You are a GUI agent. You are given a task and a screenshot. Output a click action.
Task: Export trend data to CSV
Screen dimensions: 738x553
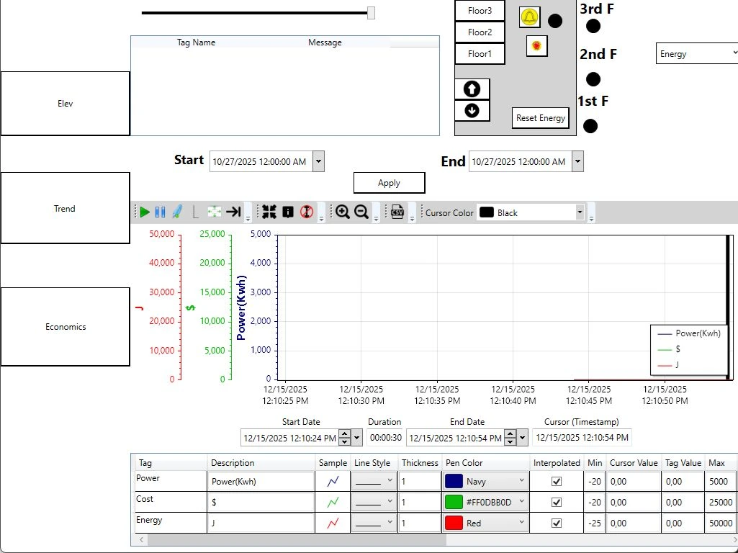pos(397,212)
